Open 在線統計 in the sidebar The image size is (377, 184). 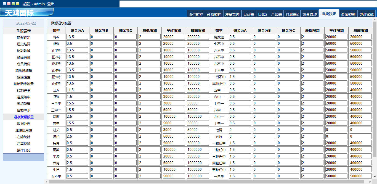point(23,137)
